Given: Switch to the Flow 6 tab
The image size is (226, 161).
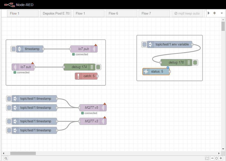Looking at the screenshot, I should pos(121,13).
